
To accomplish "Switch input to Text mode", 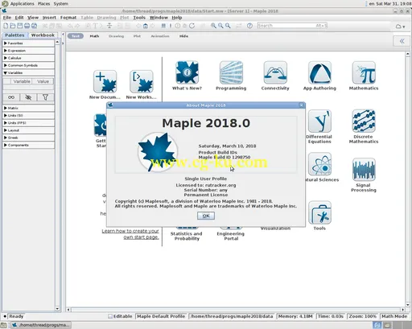I will (76, 36).
